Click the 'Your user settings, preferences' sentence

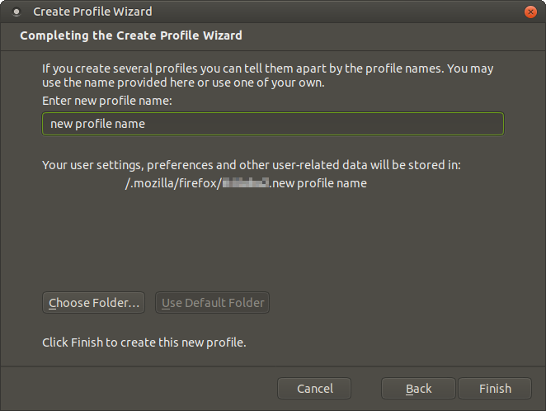(252, 165)
